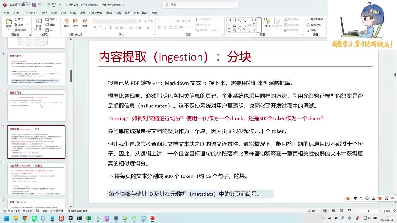Click the Format Painter (格式刷) icon
This screenshot has width=397, height=223.
(x=16, y=30)
